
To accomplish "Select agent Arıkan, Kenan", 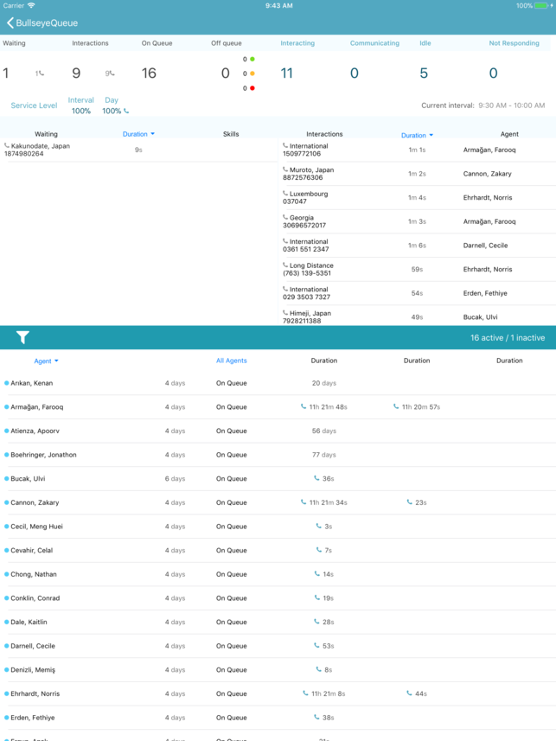I will (x=32, y=383).
